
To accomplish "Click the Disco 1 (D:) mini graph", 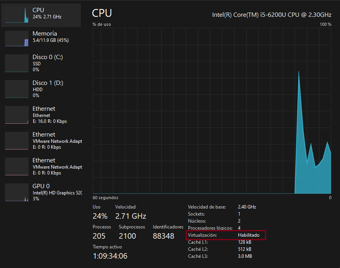I will tap(17, 89).
